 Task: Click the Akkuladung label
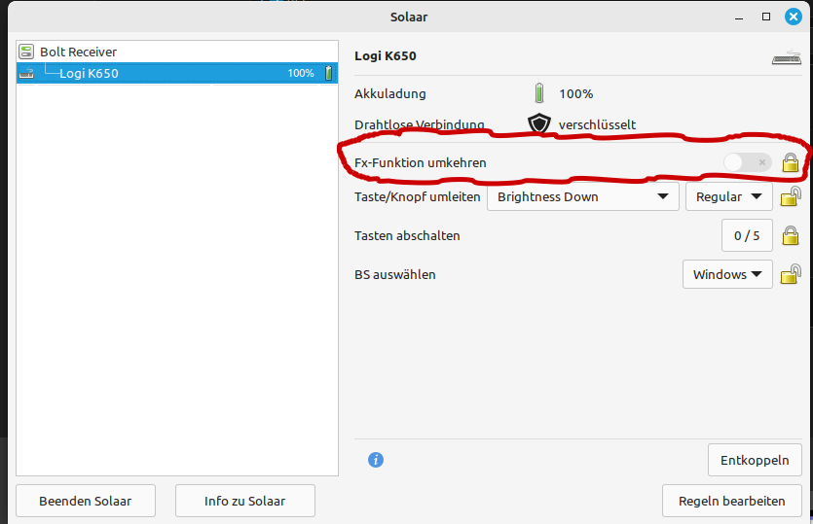[389, 93]
